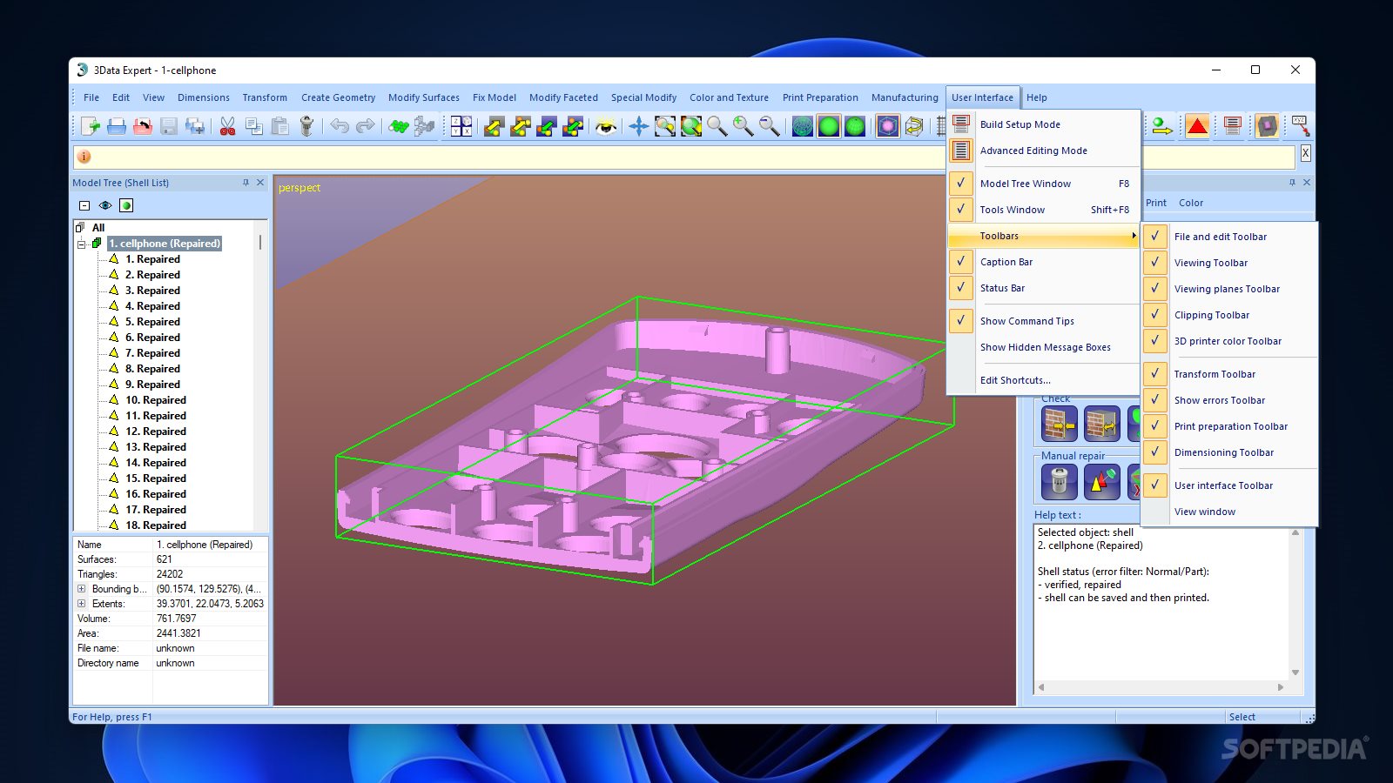Click the Zoom in magnifier icon
This screenshot has width=1393, height=783.
744,126
